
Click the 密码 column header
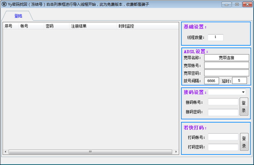(x=57, y=26)
